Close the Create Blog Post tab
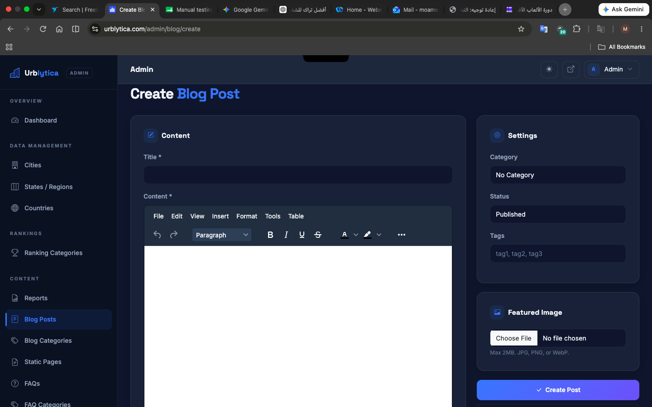The image size is (652, 407). pos(153,9)
